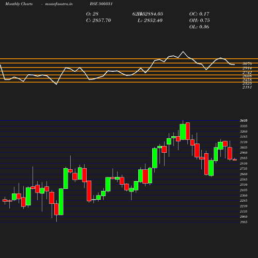The image size is (258, 258).
Task: Click the highest peak of the white line
Action: [183, 52]
